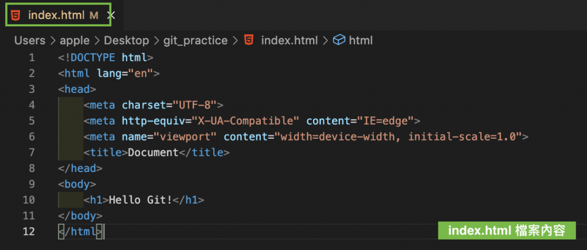Click the DOCTYPE keyword on line 1
The image size is (587, 250).
pos(93,58)
